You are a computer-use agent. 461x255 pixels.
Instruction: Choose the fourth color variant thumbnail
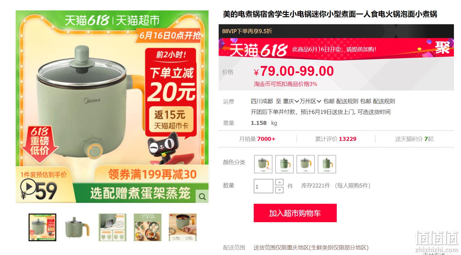tap(327, 164)
